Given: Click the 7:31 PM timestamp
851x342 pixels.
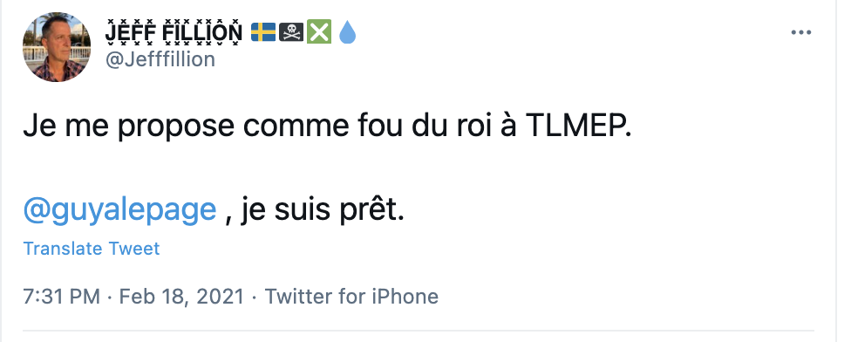Looking at the screenshot, I should [x=61, y=297].
